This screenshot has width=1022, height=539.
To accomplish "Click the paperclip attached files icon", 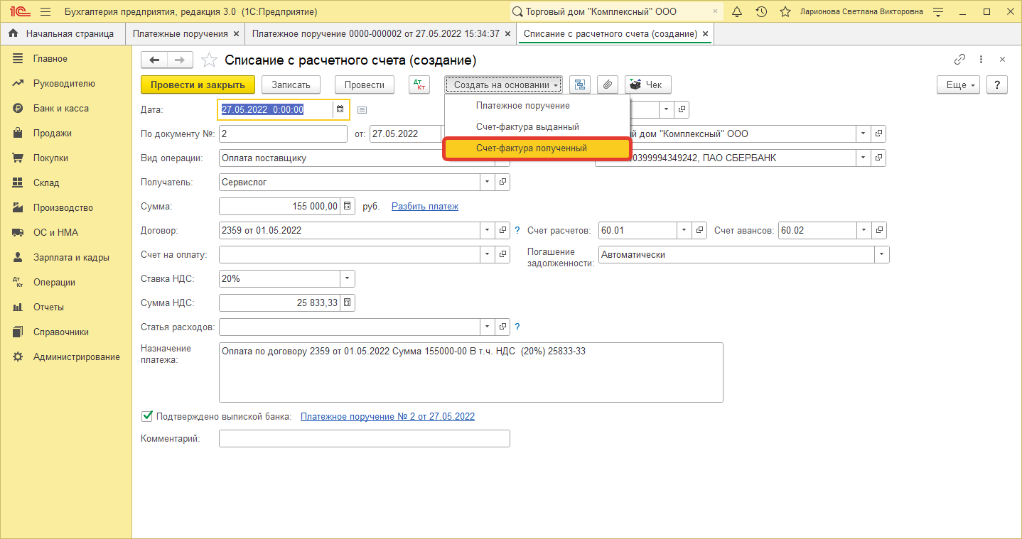I will [607, 85].
